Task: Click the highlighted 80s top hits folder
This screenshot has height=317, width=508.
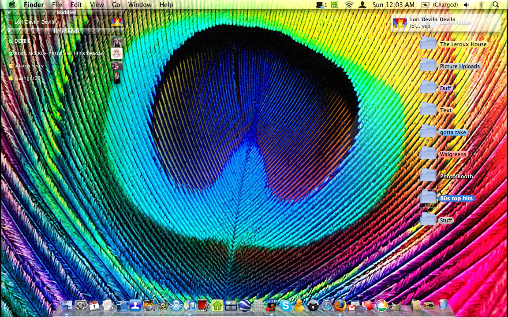Action: pyautogui.click(x=447, y=198)
